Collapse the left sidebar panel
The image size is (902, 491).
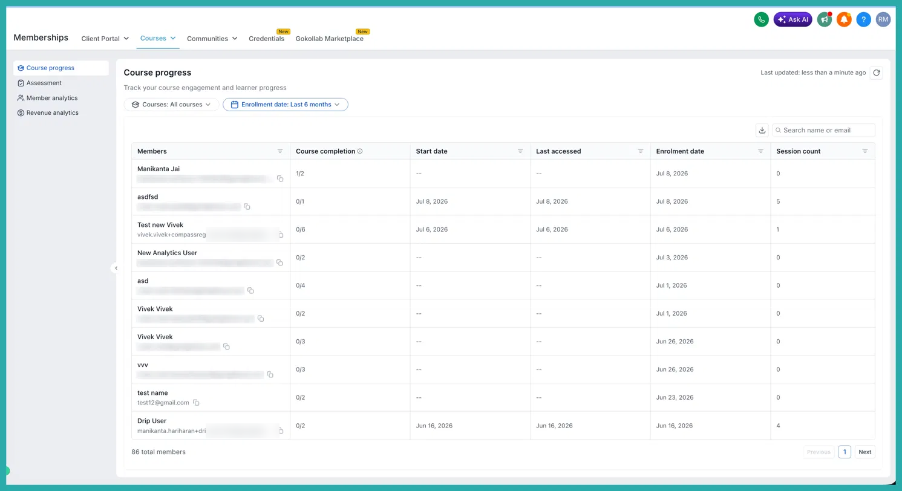(x=116, y=268)
